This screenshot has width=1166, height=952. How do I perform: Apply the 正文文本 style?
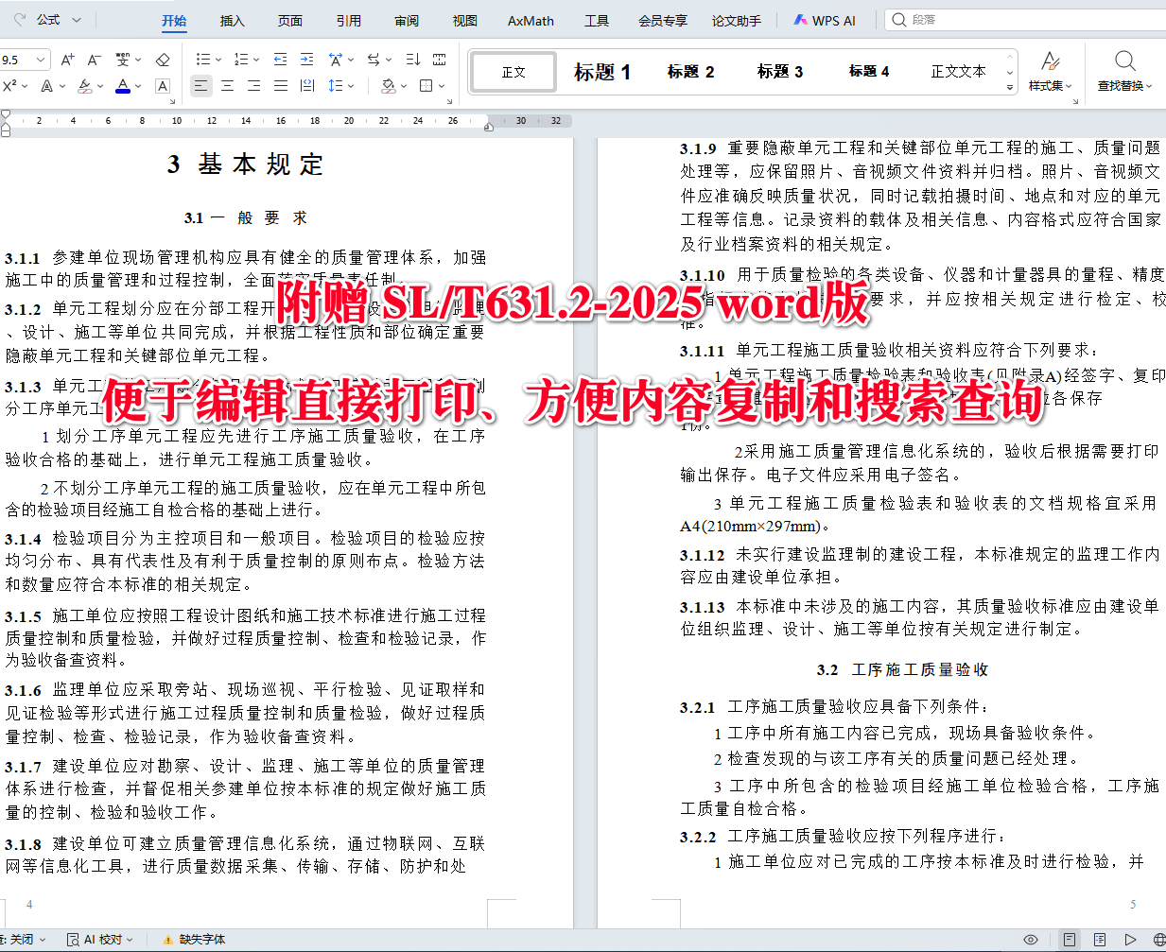[x=958, y=72]
